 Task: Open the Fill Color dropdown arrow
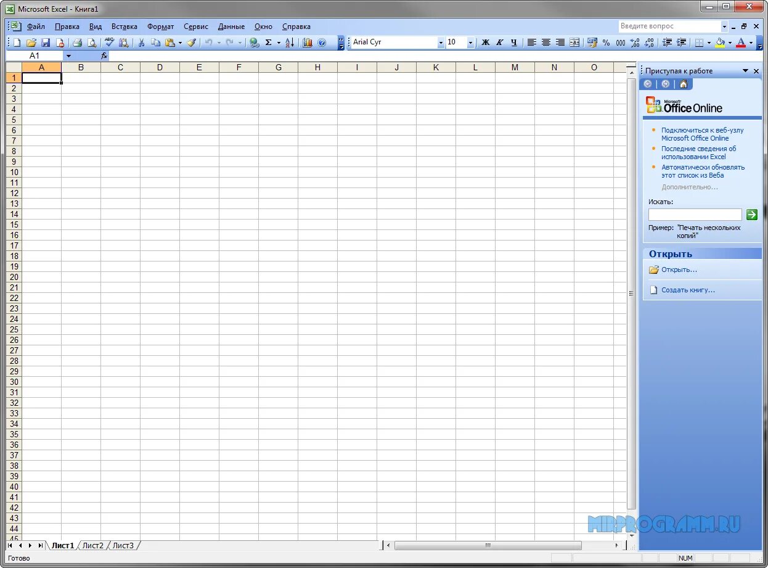click(730, 43)
